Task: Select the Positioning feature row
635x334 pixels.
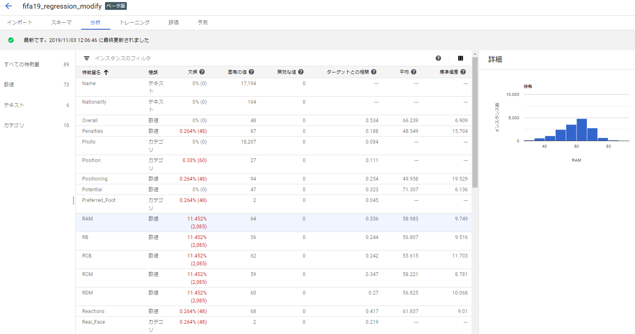Action: (274, 179)
